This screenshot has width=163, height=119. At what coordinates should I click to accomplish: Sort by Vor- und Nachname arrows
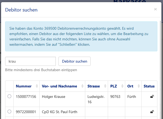pos(82,86)
